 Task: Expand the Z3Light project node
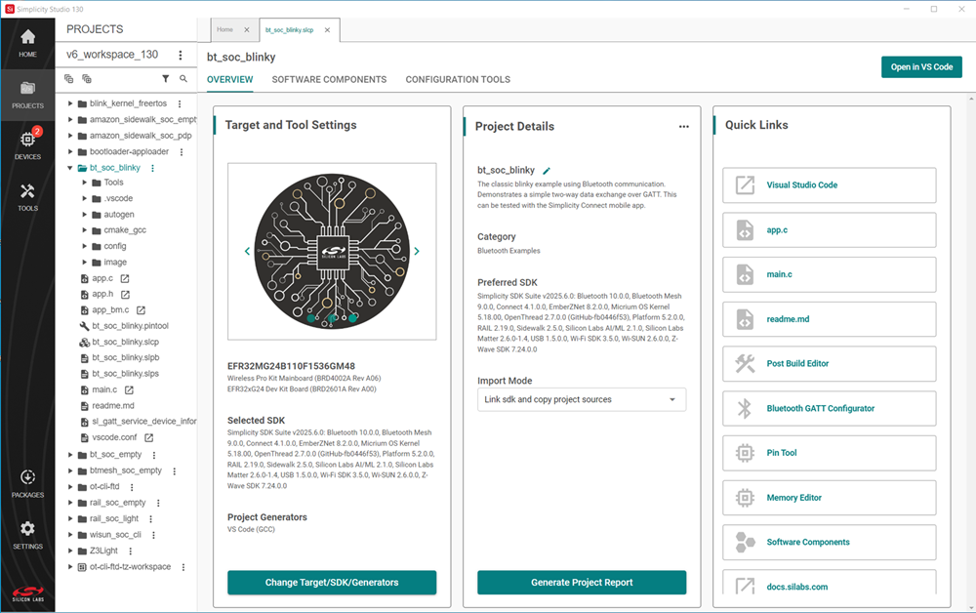(x=70, y=551)
